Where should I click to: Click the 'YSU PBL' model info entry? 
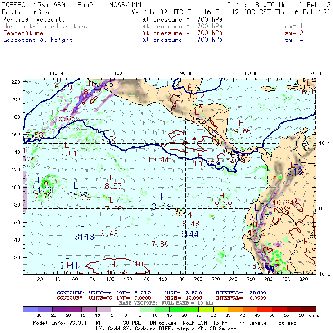130,323
